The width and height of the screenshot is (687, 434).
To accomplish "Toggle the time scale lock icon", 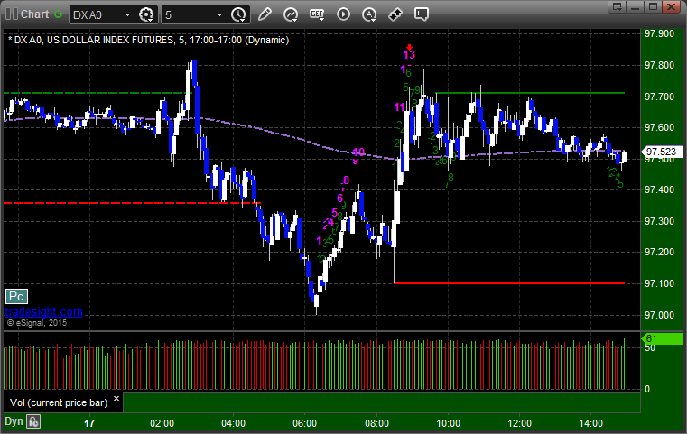I will point(33,421).
